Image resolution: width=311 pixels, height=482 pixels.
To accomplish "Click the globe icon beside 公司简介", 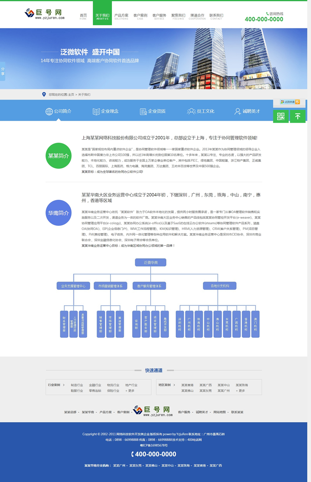I will (49, 111).
